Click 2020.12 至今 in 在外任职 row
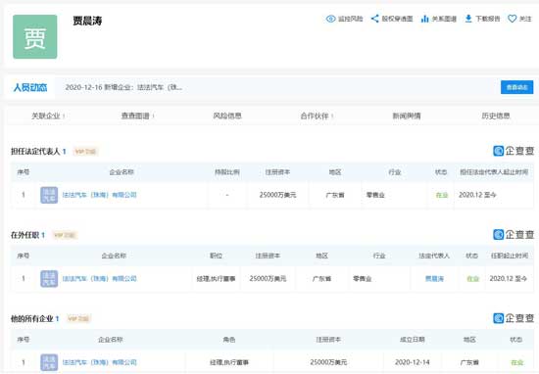 (x=508, y=278)
